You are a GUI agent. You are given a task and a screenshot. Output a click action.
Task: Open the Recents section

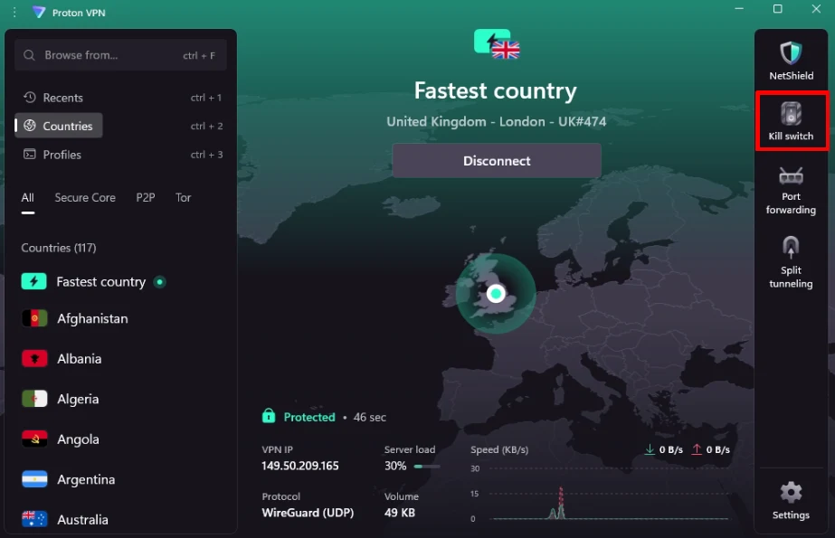coord(62,98)
